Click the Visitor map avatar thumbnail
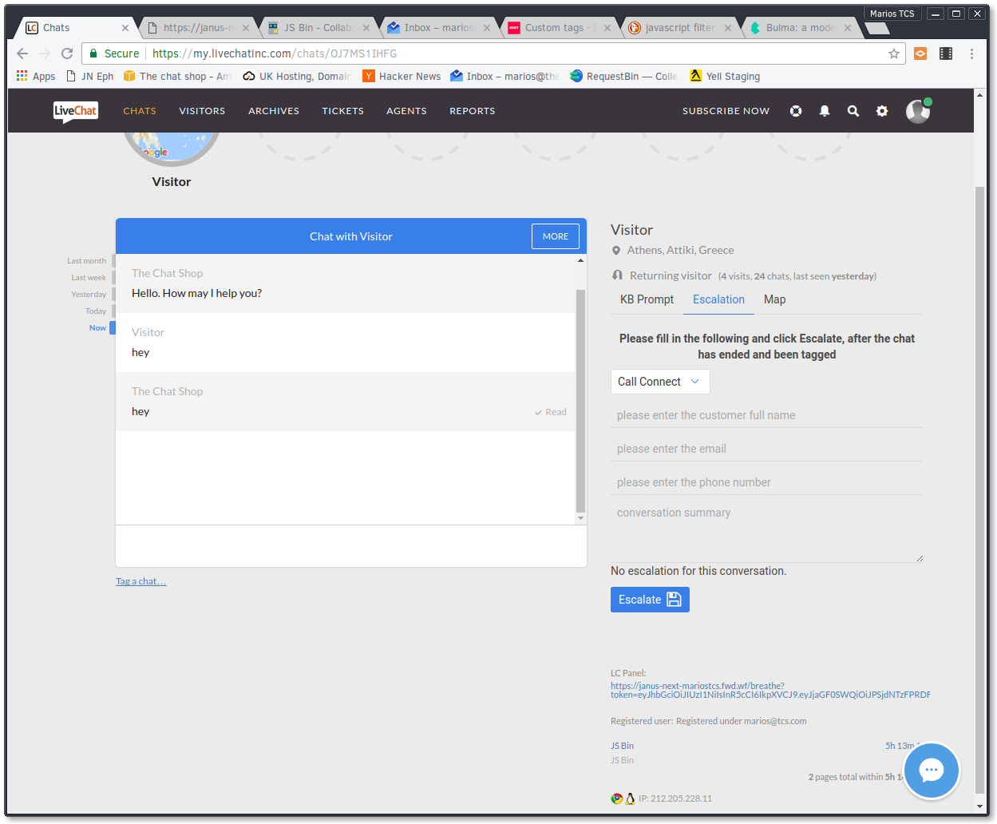This screenshot has height=824, width=997. [x=172, y=148]
